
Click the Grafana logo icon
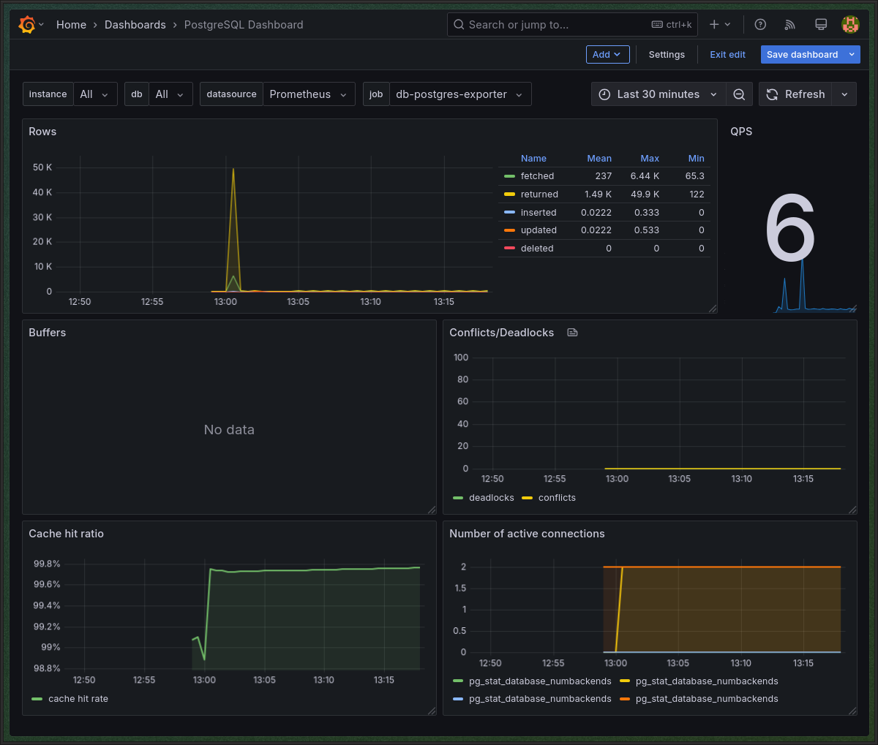pos(27,25)
